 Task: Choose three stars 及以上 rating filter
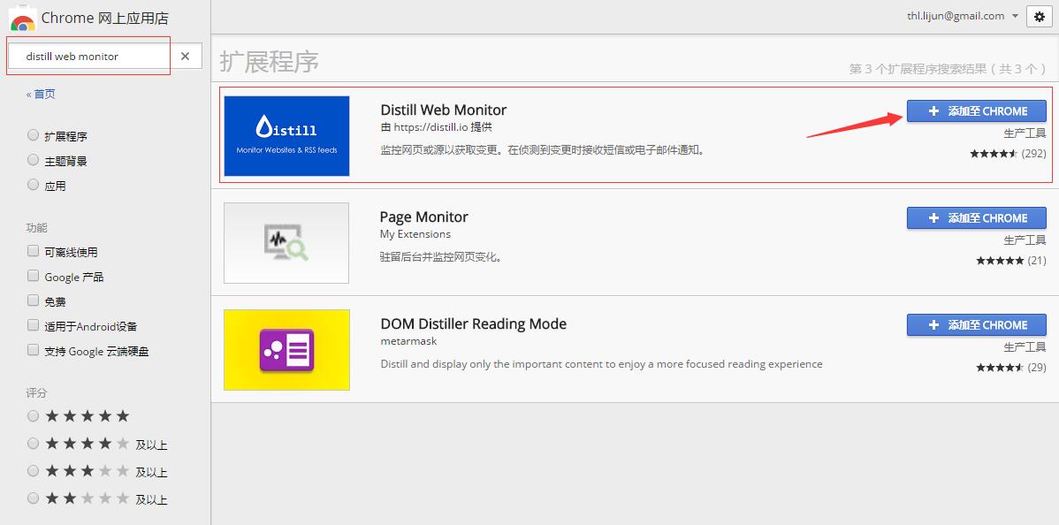coord(33,470)
